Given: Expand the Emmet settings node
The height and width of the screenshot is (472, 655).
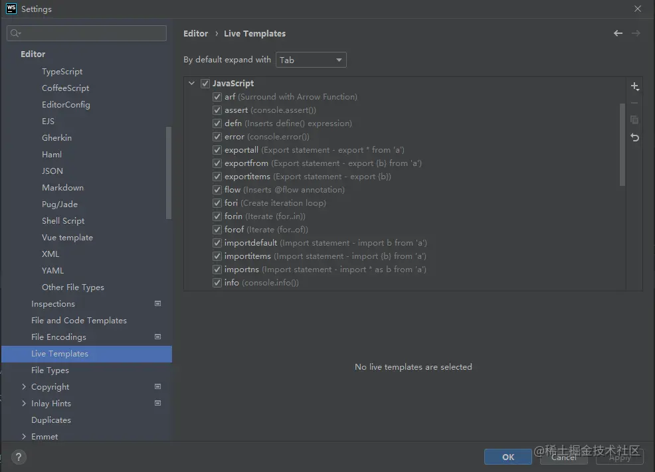Looking at the screenshot, I should click(24, 437).
